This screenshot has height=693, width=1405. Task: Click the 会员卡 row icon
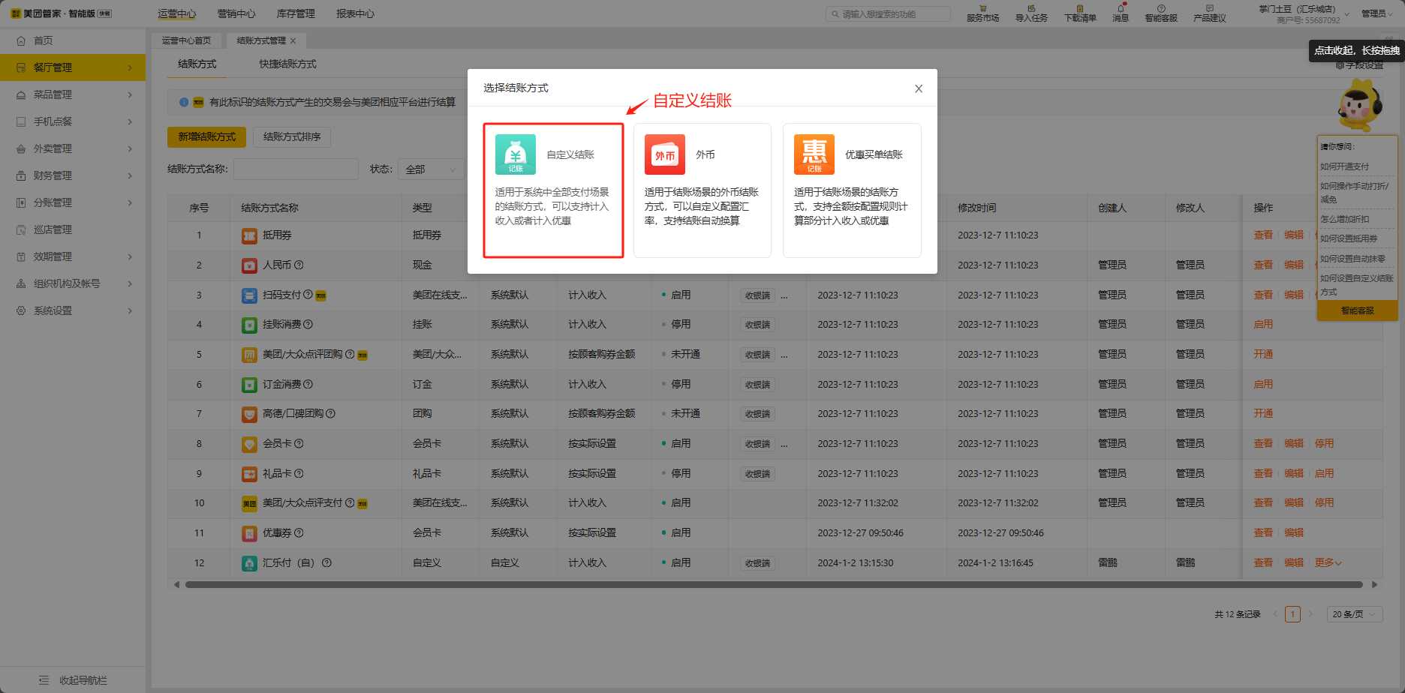pyautogui.click(x=249, y=444)
